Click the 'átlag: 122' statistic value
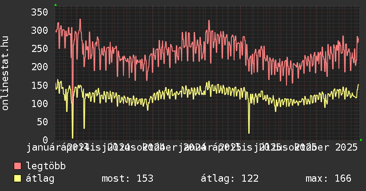Viewport: 366px width, 191px height. pos(229,179)
